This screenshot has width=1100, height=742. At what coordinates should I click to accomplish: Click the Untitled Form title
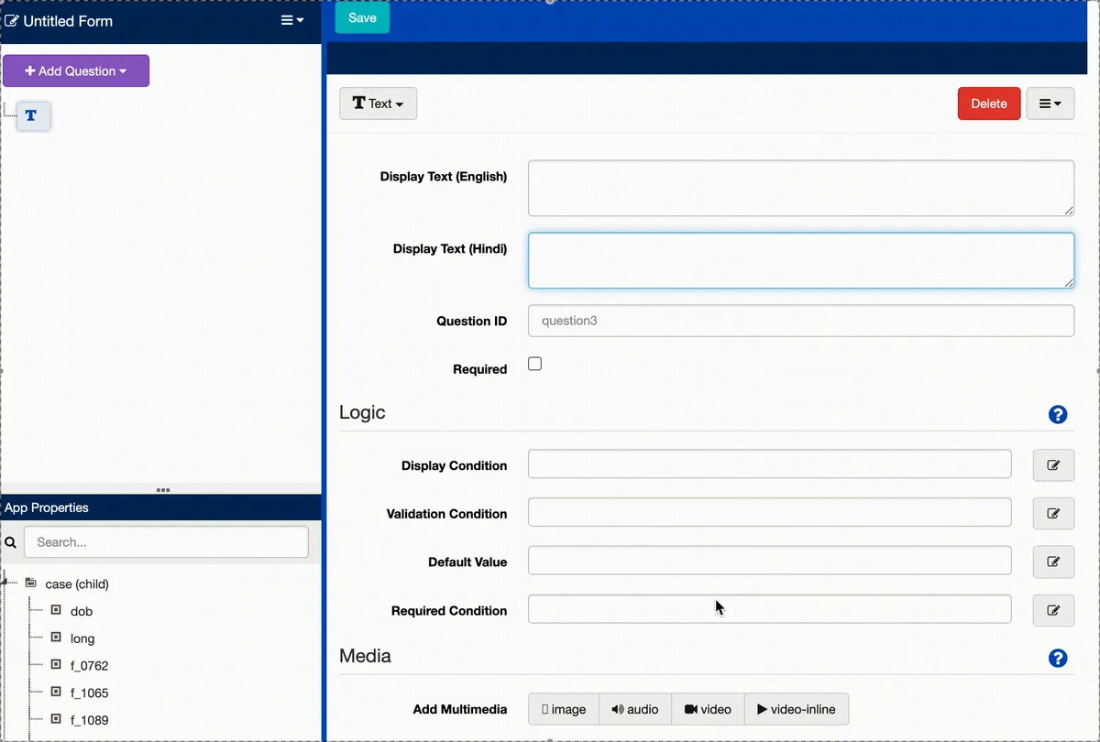coord(68,21)
